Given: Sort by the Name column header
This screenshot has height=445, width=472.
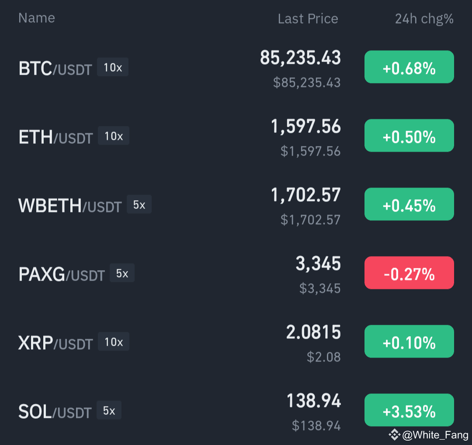Looking at the screenshot, I should pos(36,18).
